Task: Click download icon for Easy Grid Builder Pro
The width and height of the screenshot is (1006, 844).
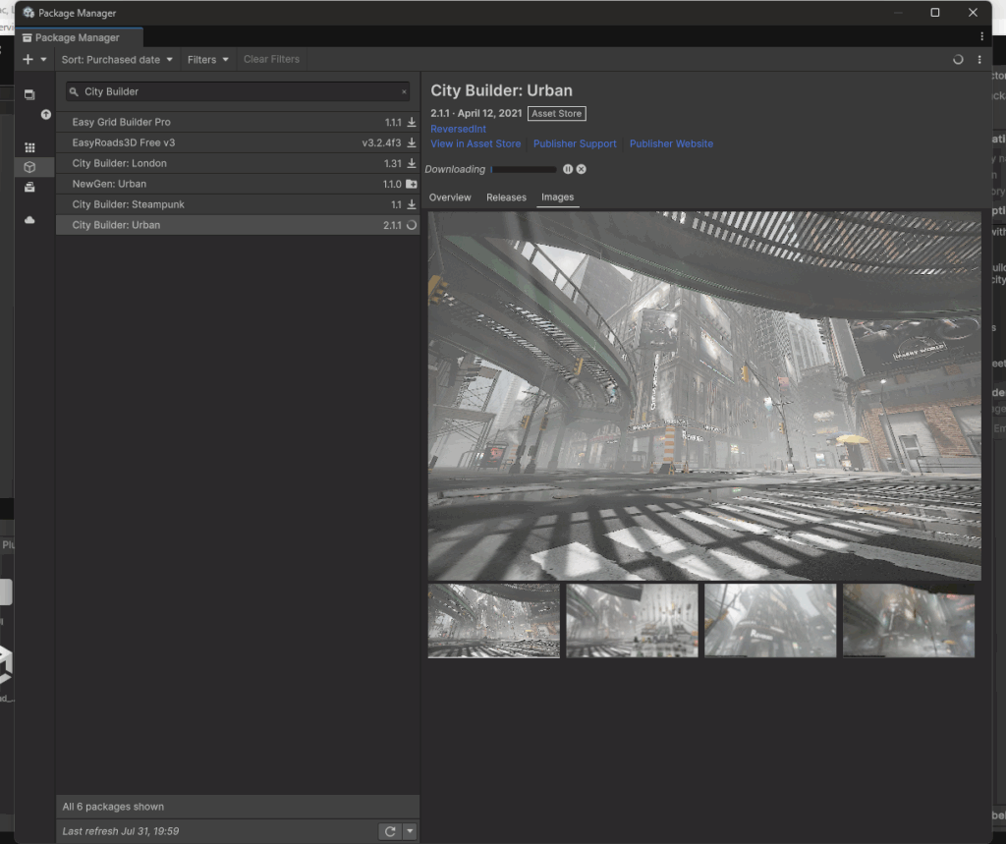Action: 412,122
